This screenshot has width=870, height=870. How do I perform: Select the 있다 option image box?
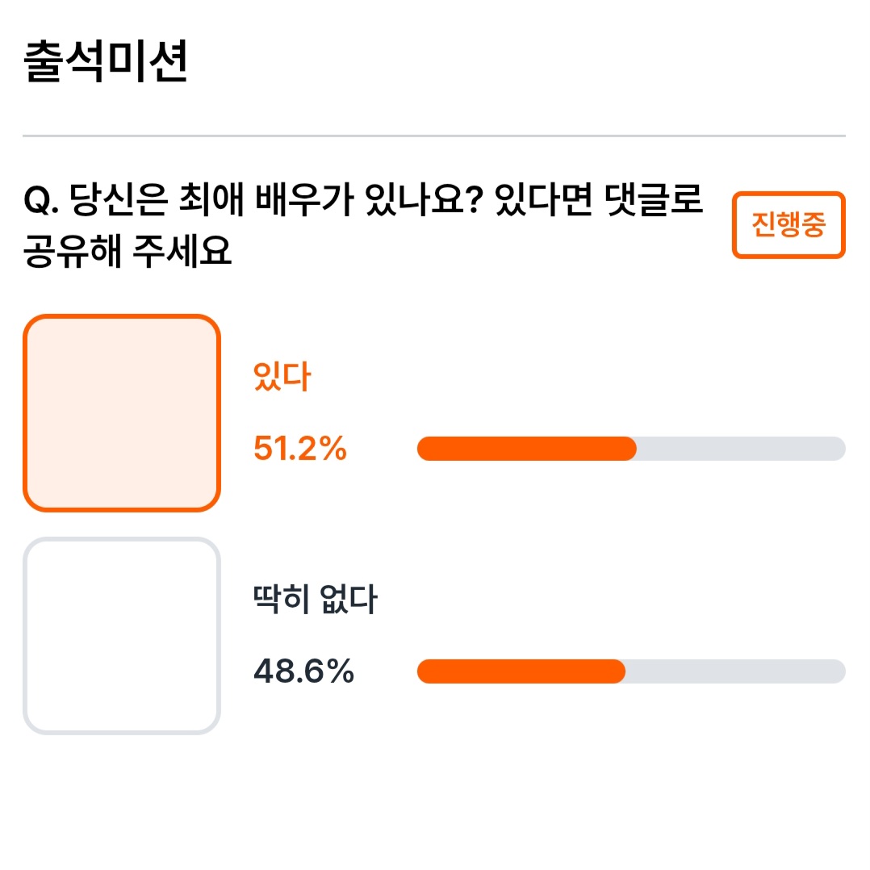coord(122,413)
